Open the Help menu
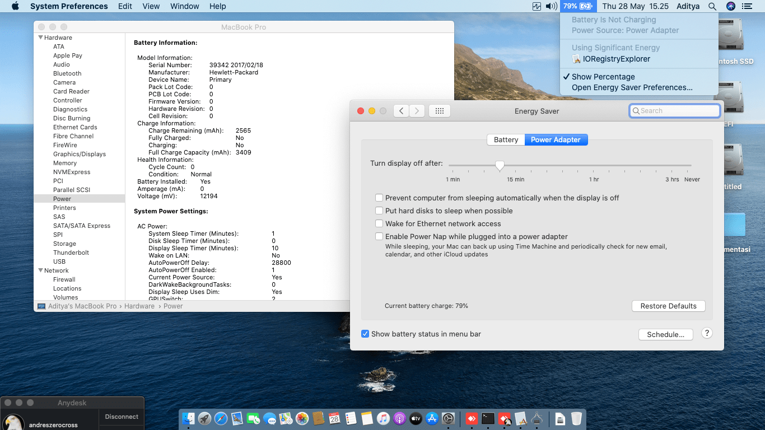765x430 pixels. pos(218,6)
